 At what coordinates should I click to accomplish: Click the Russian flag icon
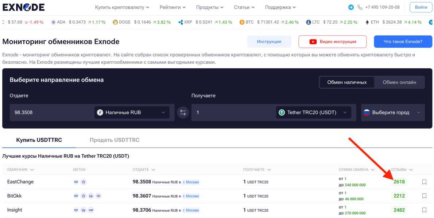(367, 112)
